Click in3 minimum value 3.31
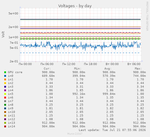 pyautogui.click(x=80, y=87)
